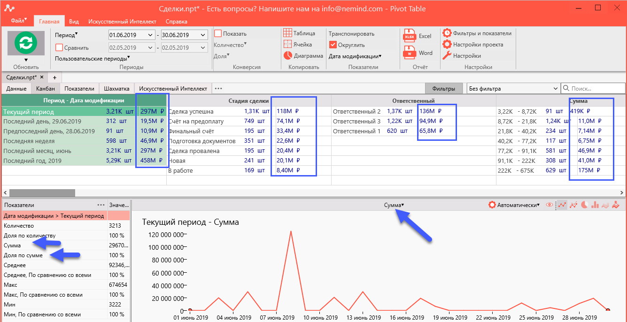The width and height of the screenshot is (627, 322).
Task: Add a new tab with plus button
Action: coord(54,77)
